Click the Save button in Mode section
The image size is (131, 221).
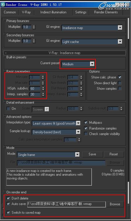[92, 154]
